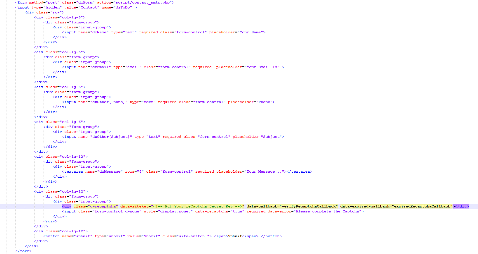Click the "site-button" class on the button
478x254 pixels.
coord(191,236)
